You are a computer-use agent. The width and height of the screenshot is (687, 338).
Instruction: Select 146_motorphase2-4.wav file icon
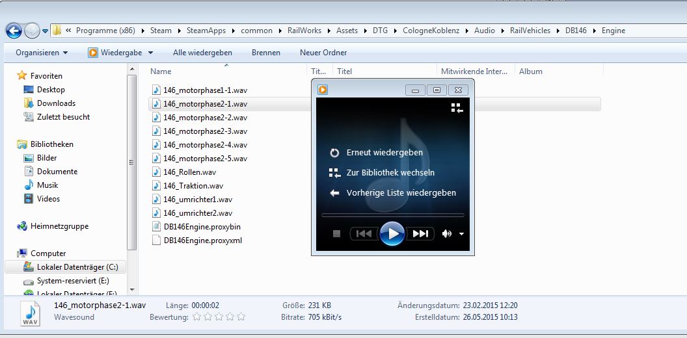pos(156,144)
